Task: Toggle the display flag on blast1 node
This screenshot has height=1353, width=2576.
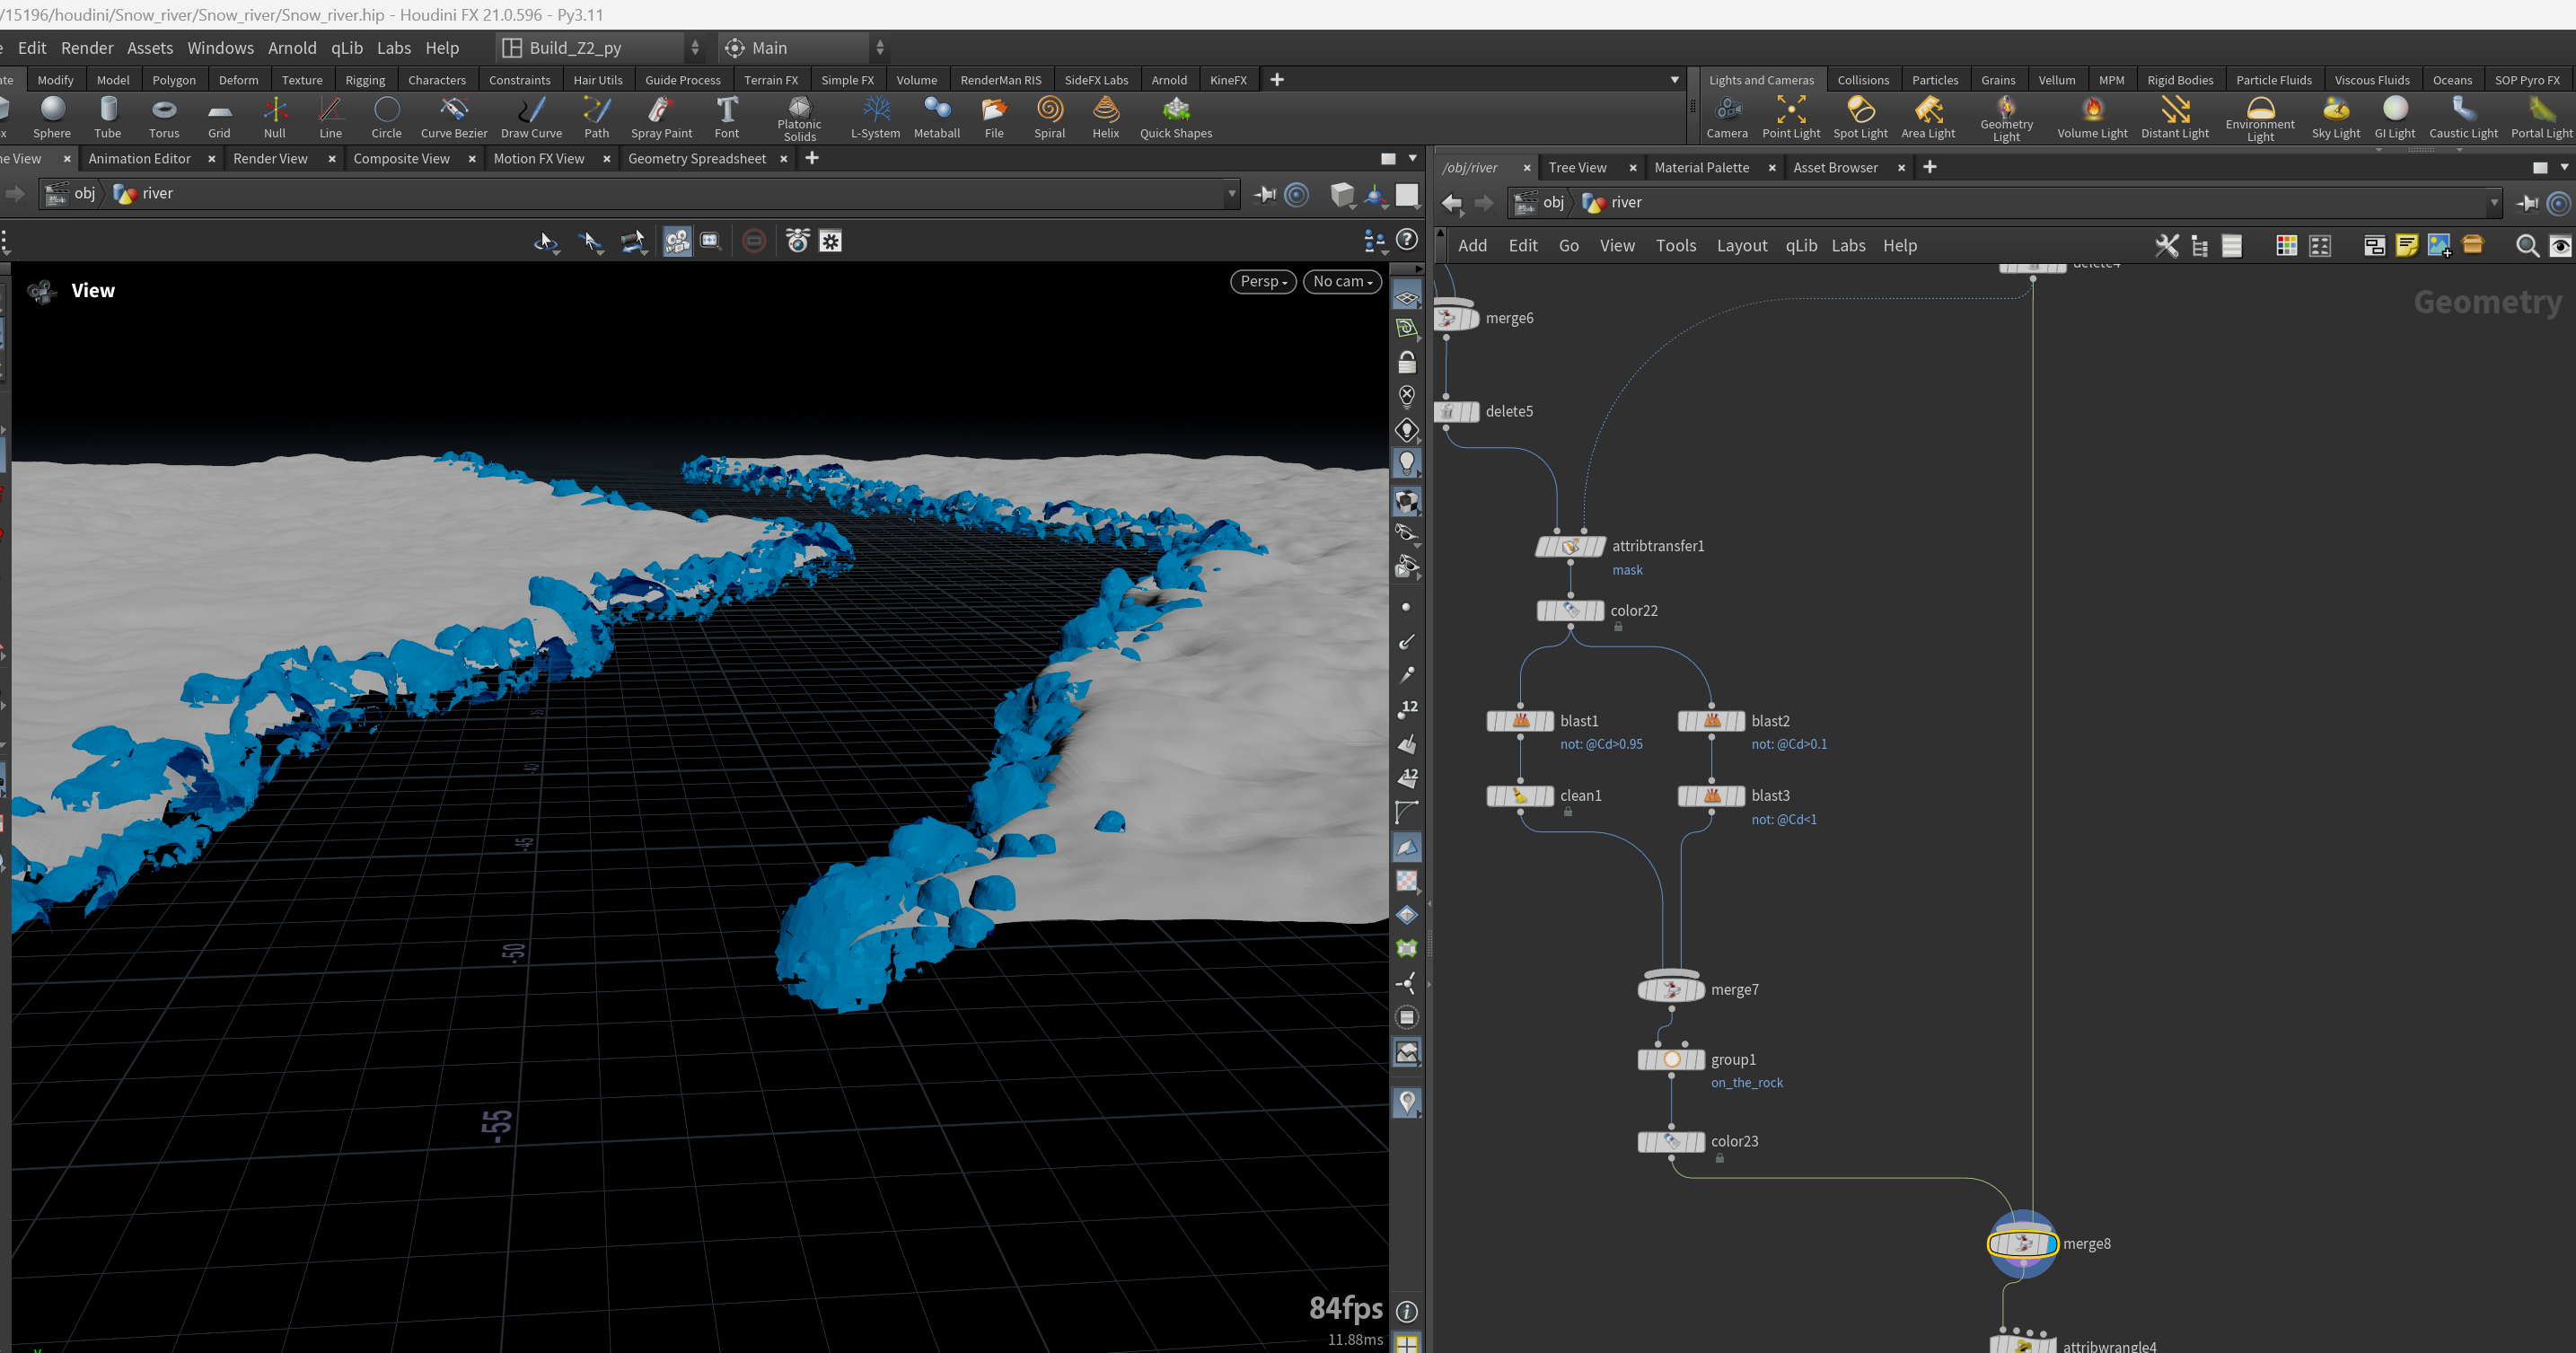Action: tap(1547, 721)
